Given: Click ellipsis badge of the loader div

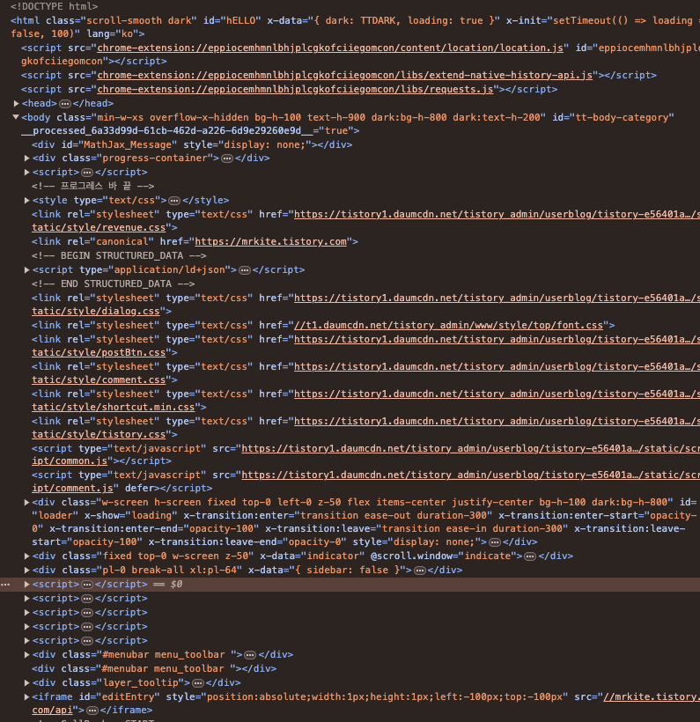Looking at the screenshot, I should 495,542.
